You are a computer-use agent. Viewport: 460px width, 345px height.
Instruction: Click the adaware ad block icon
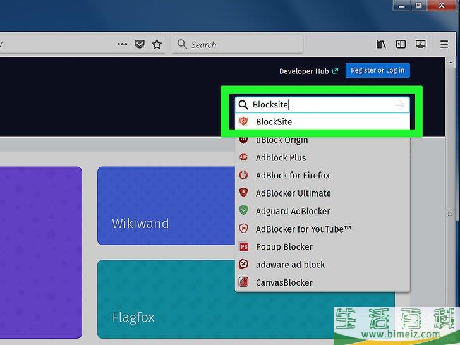click(x=243, y=264)
